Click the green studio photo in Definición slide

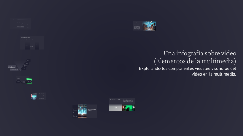(x=128, y=108)
